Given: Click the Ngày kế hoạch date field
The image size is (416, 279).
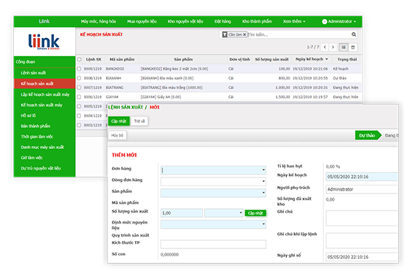Looking at the screenshot, I should pos(362,177).
